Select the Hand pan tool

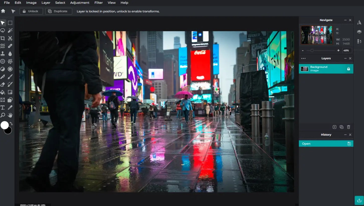tap(10, 115)
